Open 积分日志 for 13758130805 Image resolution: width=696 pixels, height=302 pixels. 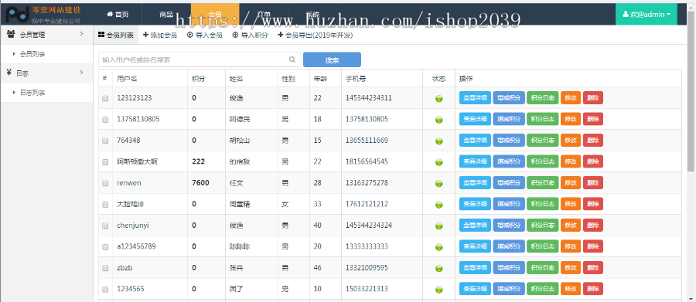543,119
